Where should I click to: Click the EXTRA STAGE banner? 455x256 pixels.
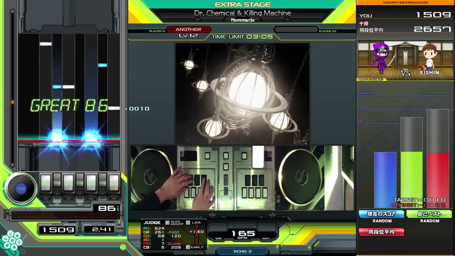(243, 5)
